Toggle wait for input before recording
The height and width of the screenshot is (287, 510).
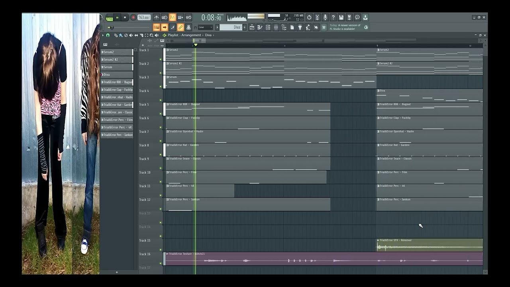[x=165, y=17]
